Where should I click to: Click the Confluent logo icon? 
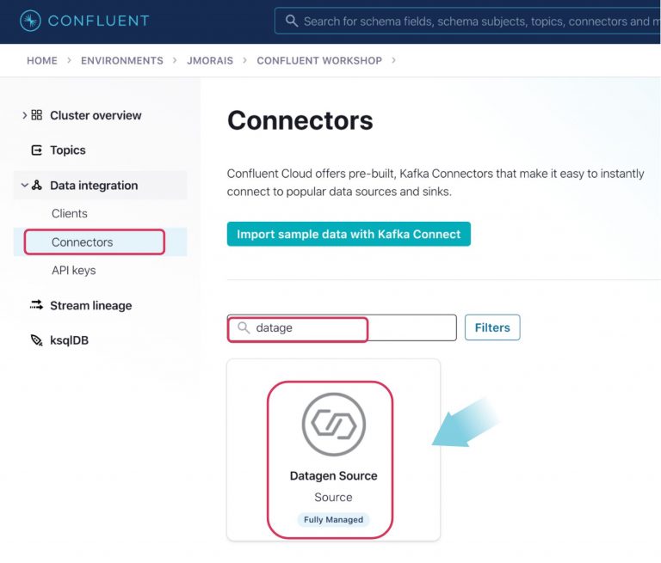(30, 21)
